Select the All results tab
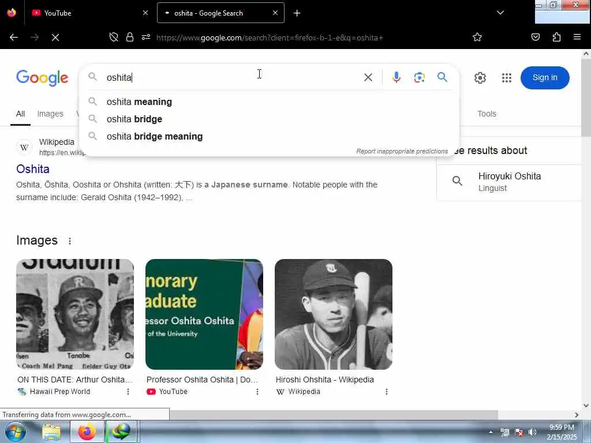 [x=20, y=114]
